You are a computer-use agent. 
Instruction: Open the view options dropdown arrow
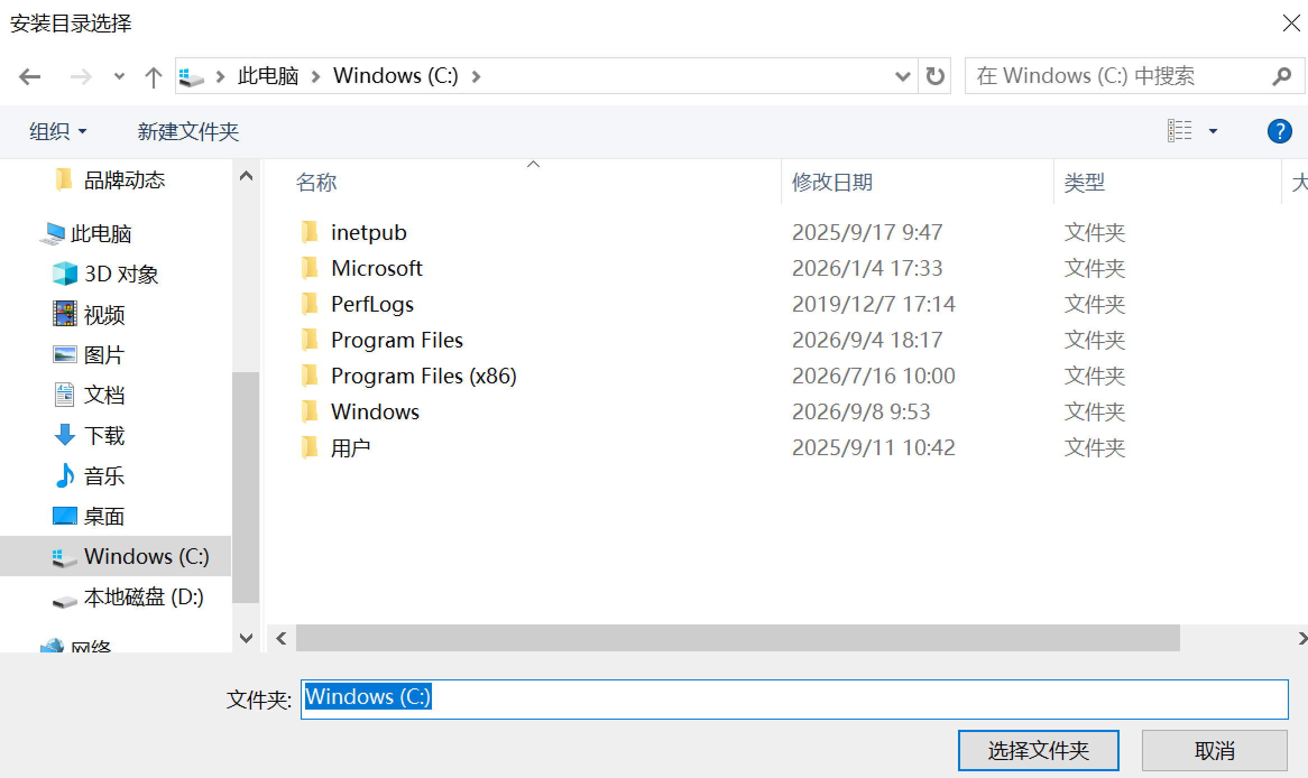[x=1213, y=132]
